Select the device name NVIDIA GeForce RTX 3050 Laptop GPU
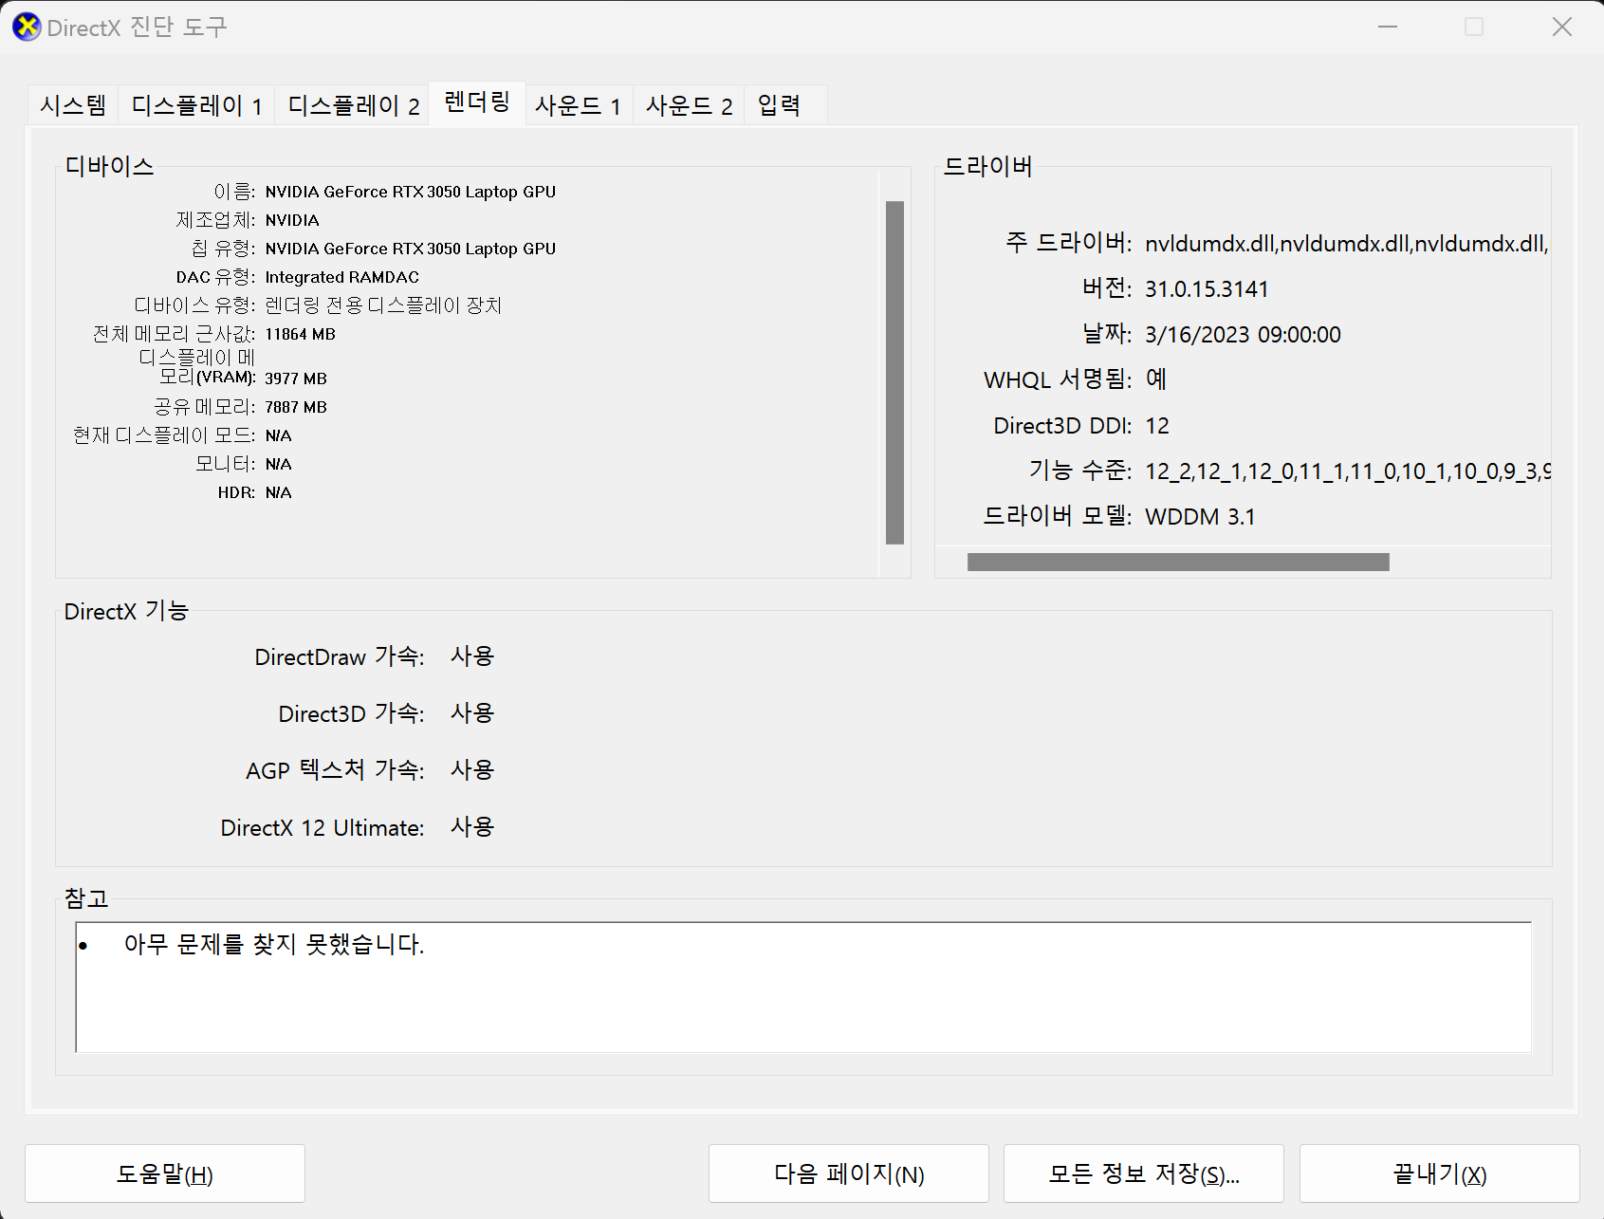Screen dimensions: 1604x1219 (411, 192)
